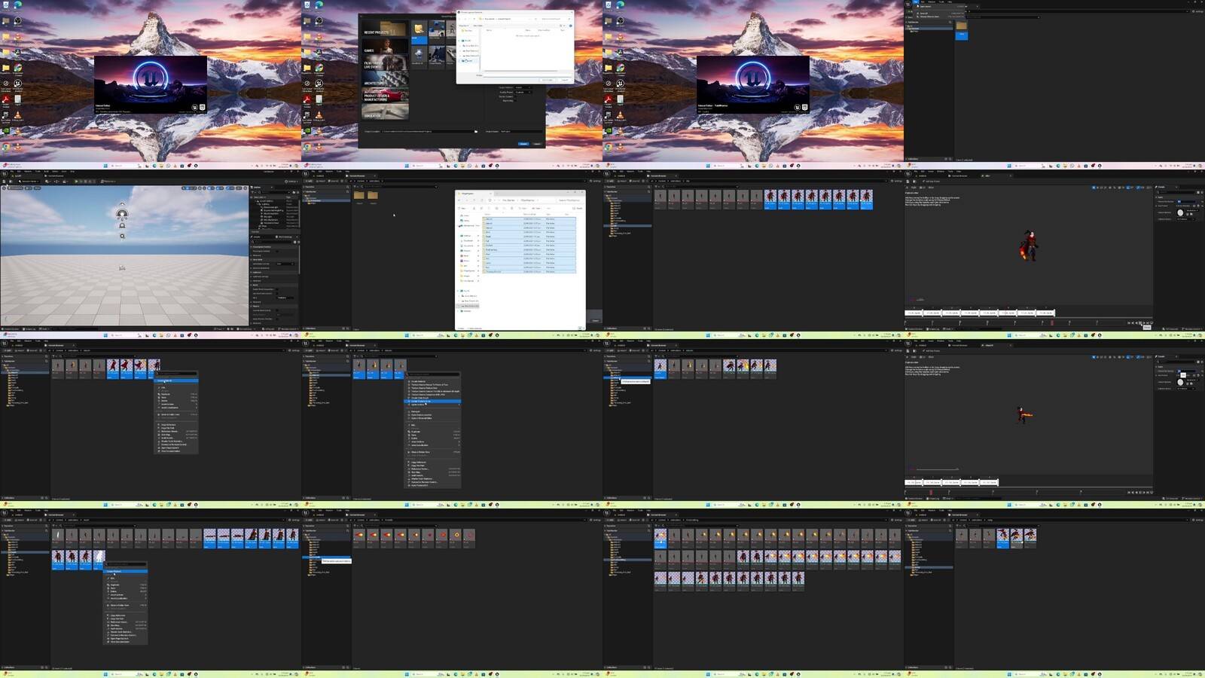Select first keyframe in the eight-frame flipbook timeline

pyautogui.click(x=914, y=313)
